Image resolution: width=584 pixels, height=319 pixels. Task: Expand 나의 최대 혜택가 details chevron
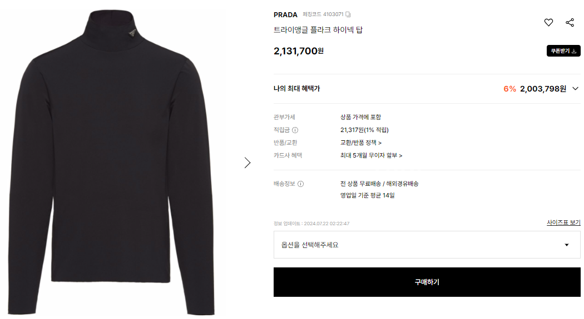pos(575,89)
